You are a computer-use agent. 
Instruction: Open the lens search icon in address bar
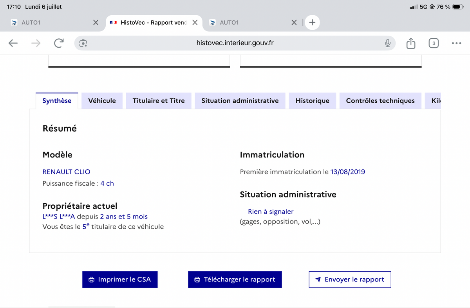(83, 43)
